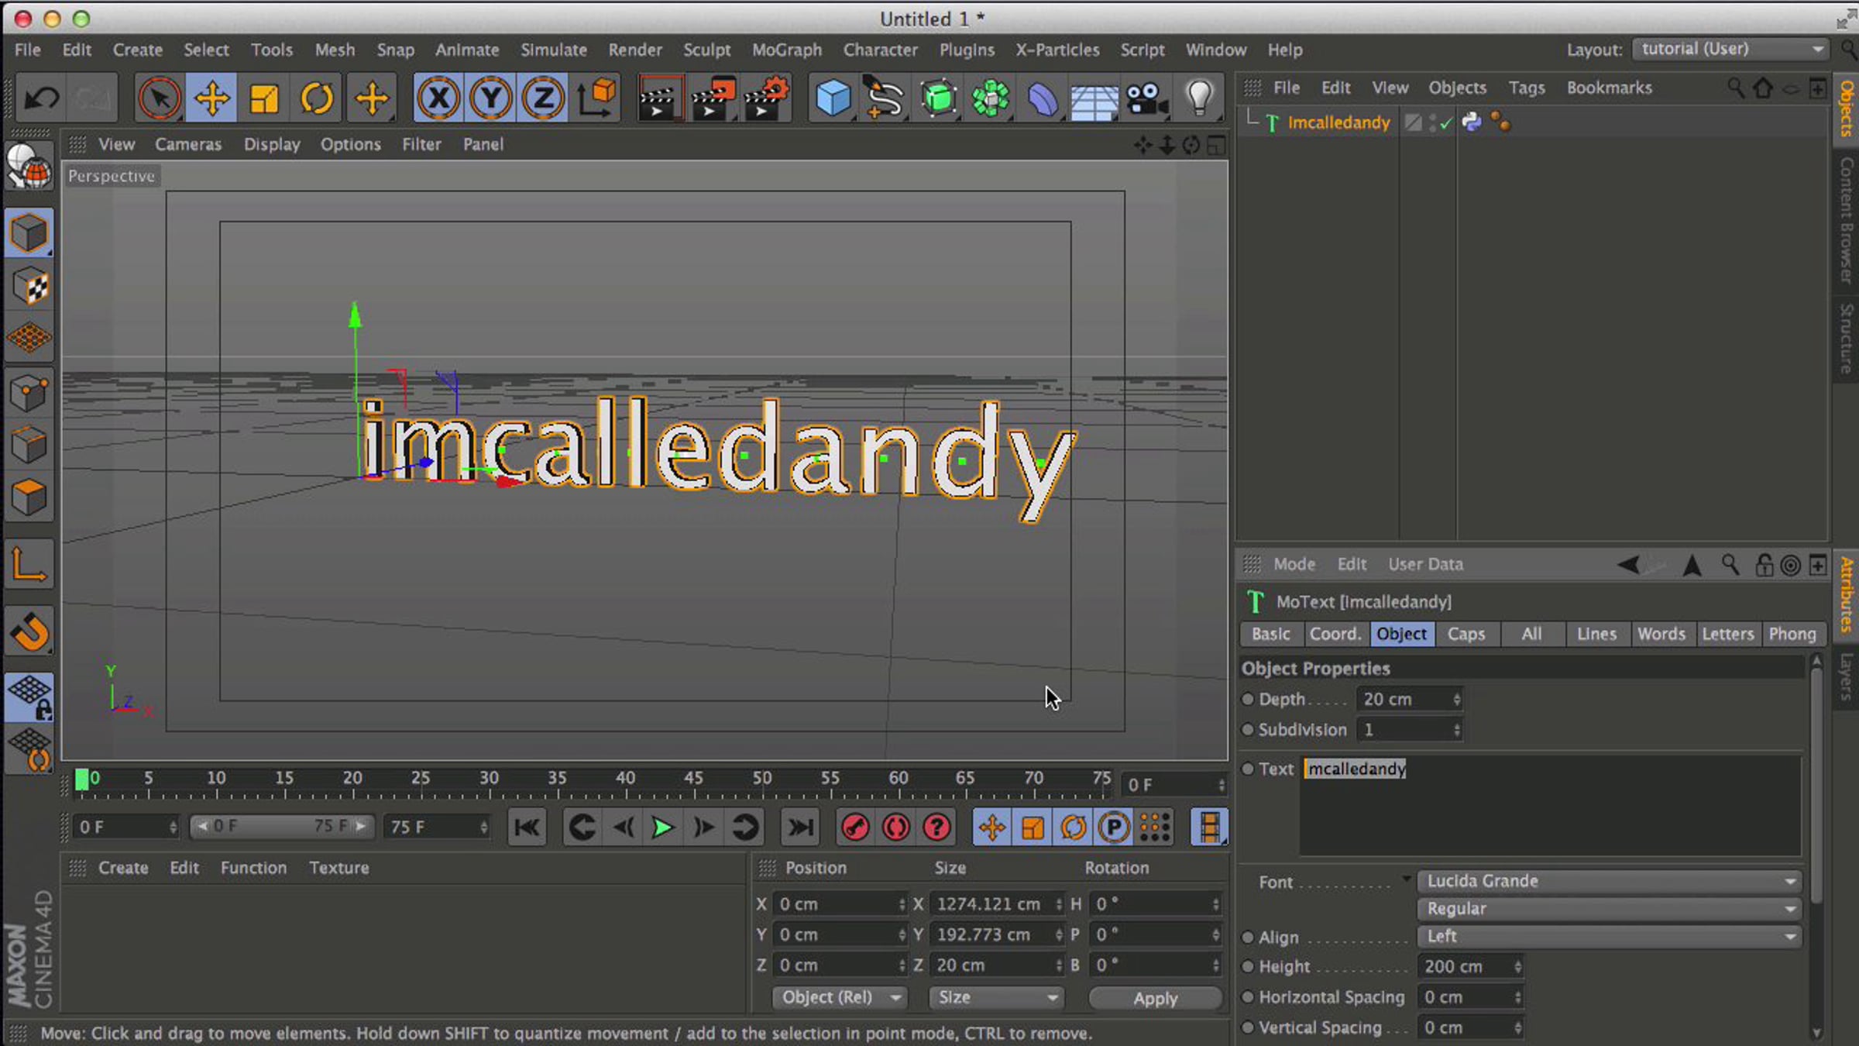Open the deformer bend icon

click(x=1043, y=98)
